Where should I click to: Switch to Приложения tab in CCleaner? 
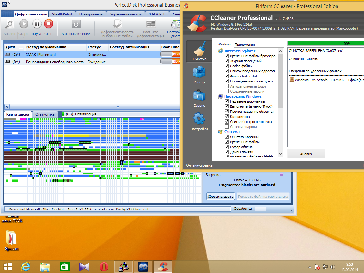(245, 45)
